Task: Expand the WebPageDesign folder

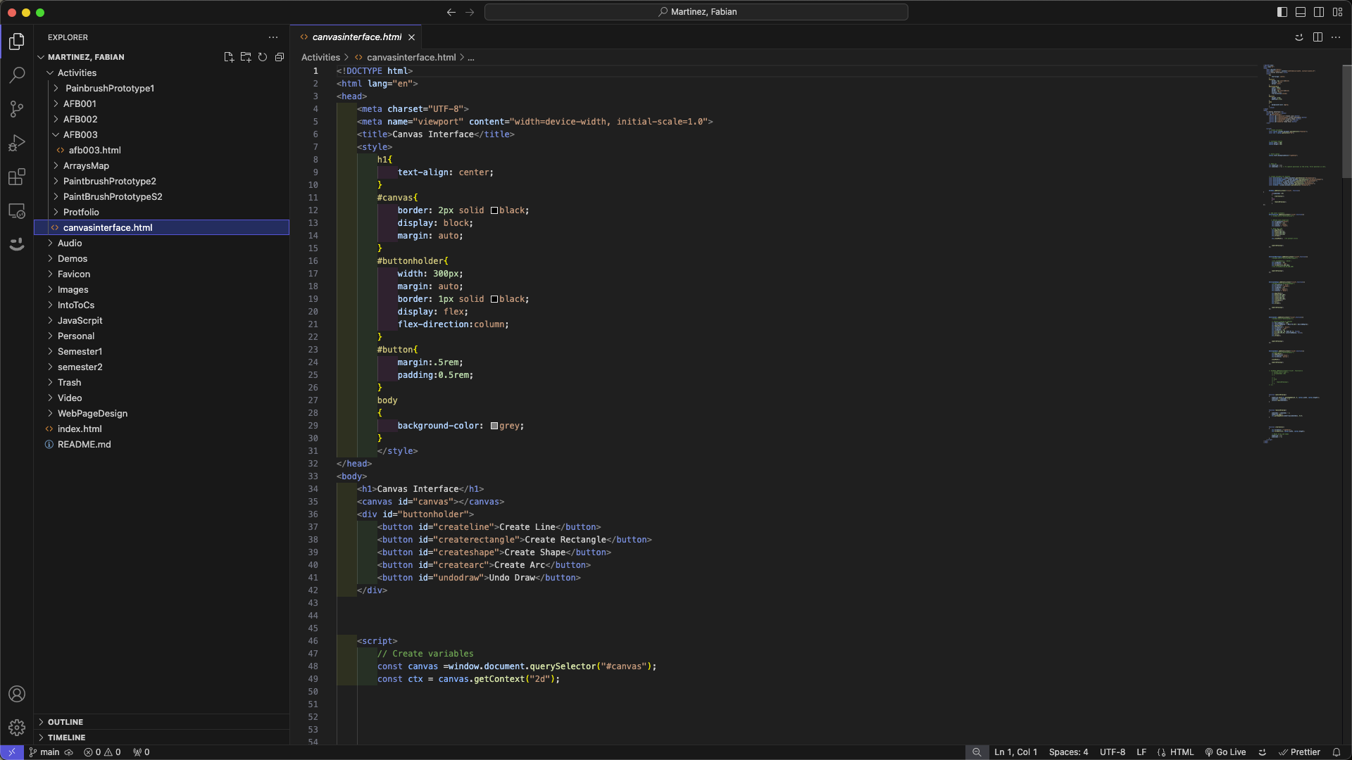Action: [162, 413]
